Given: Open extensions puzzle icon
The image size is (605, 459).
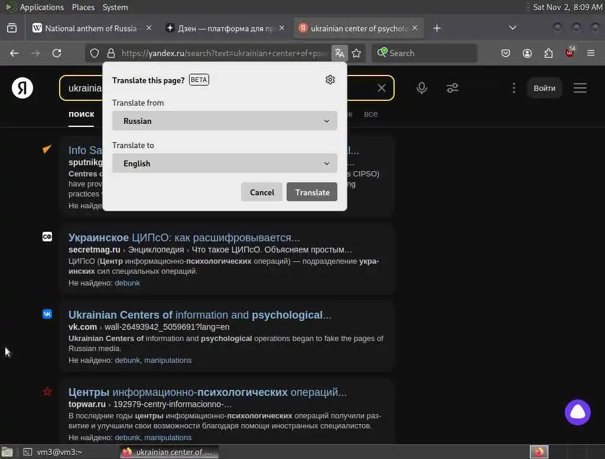Looking at the screenshot, I should tap(548, 53).
